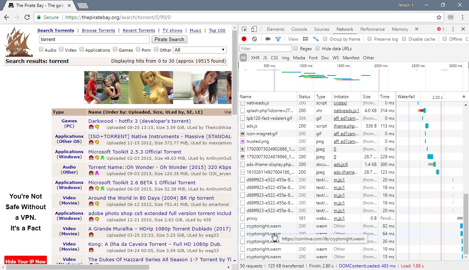Click the page horizontal scrollbar

78,267
